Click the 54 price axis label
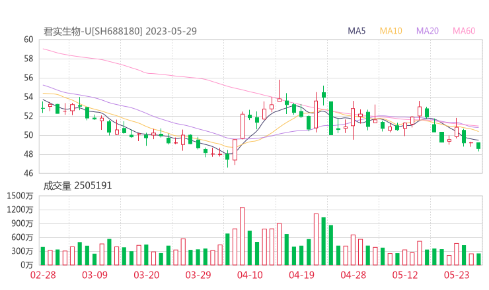The height and width of the screenshot is (290, 489). click(x=28, y=97)
